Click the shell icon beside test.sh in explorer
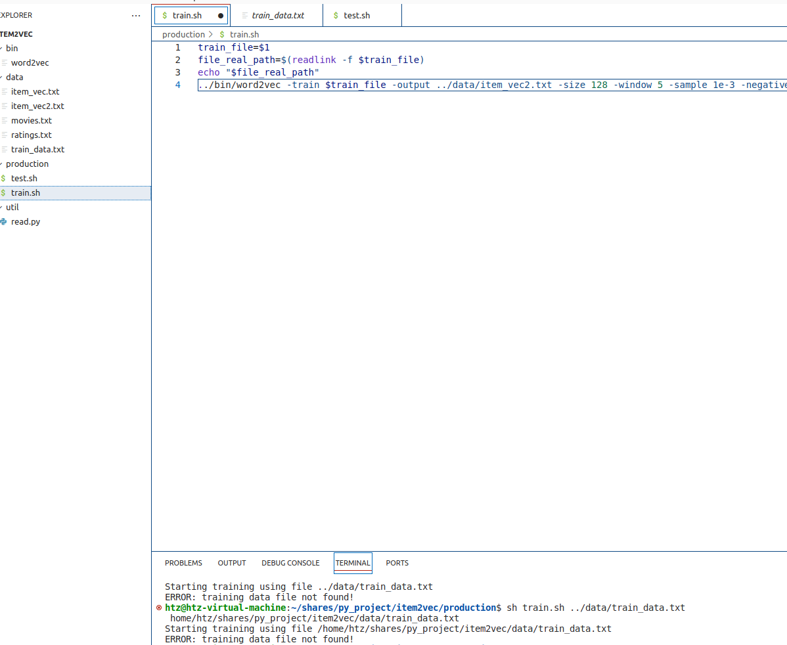This screenshot has width=787, height=645. [3, 178]
